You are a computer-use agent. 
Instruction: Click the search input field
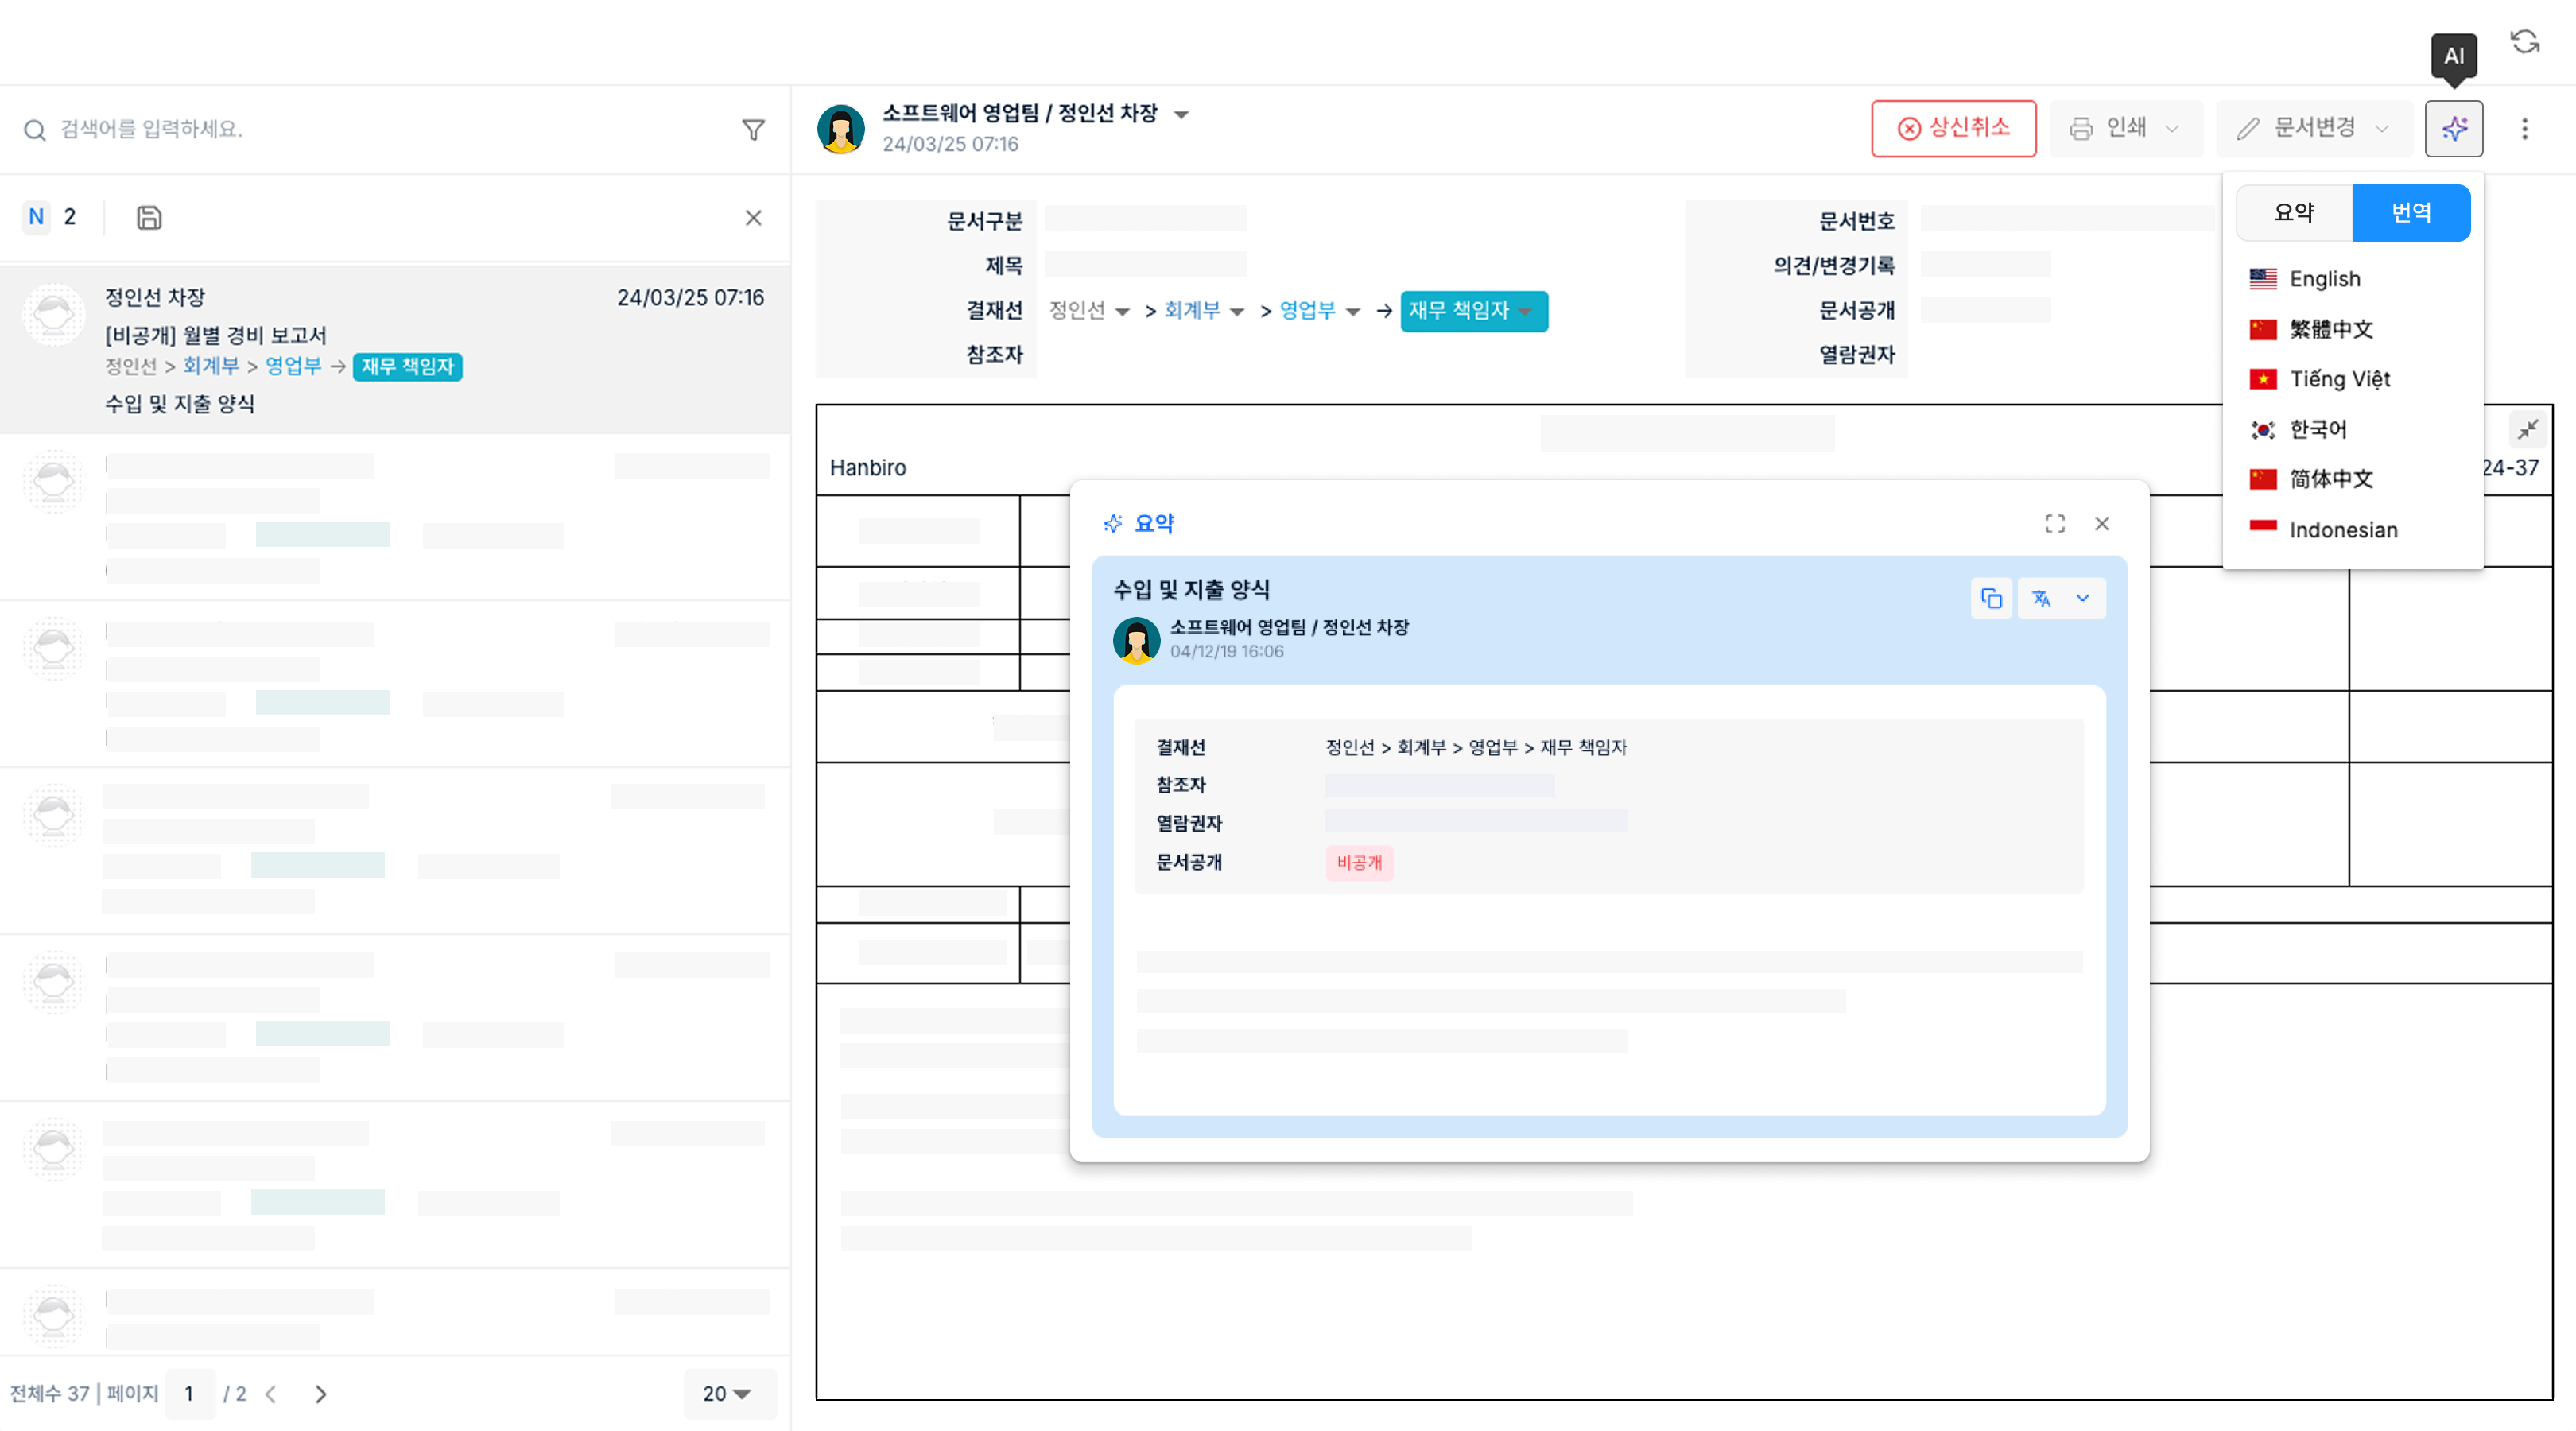coord(380,129)
